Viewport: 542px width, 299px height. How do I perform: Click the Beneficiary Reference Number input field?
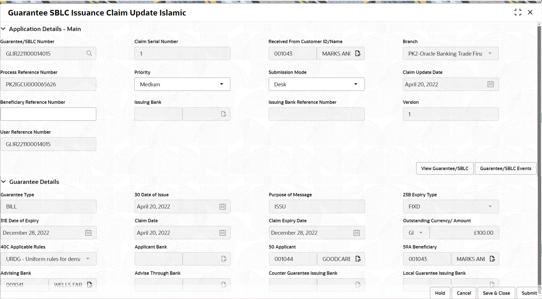point(48,114)
